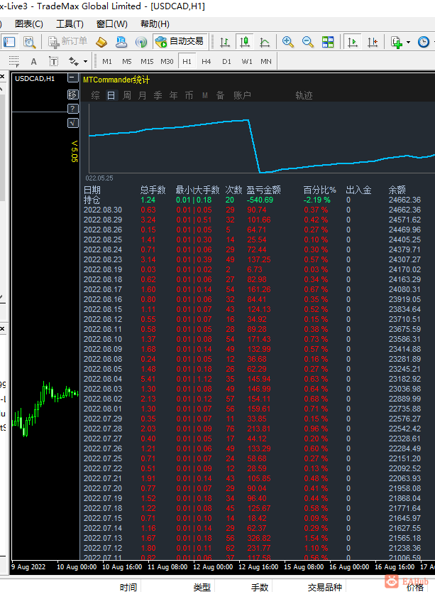This screenshot has height=592, width=435.
Task: Switch timeframe to M15
Action: pos(147,62)
